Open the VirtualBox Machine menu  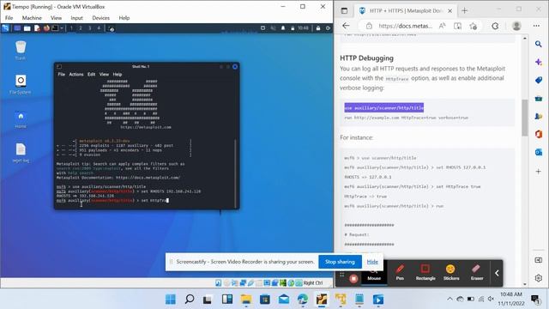pyautogui.click(x=32, y=18)
